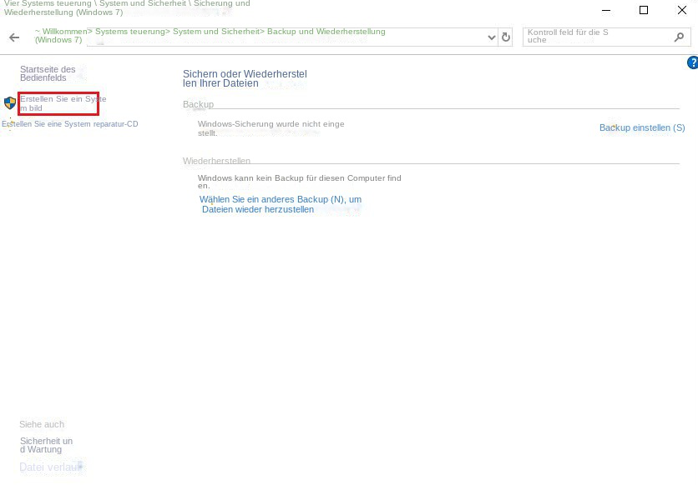Viewport: 698px width, 485px height.
Task: Maximize the Control Panel window
Action: 643,10
